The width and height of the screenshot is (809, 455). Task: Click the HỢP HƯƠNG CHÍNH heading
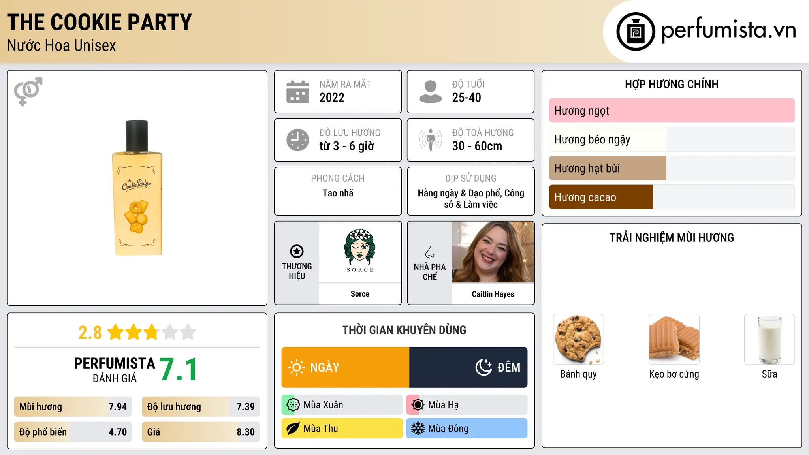click(672, 84)
